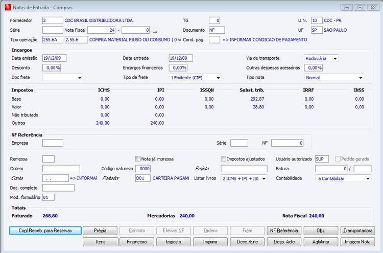This screenshot has height=253, width=383.
Task: Click Faturado total 268,80
Action: pyautogui.click(x=50, y=216)
